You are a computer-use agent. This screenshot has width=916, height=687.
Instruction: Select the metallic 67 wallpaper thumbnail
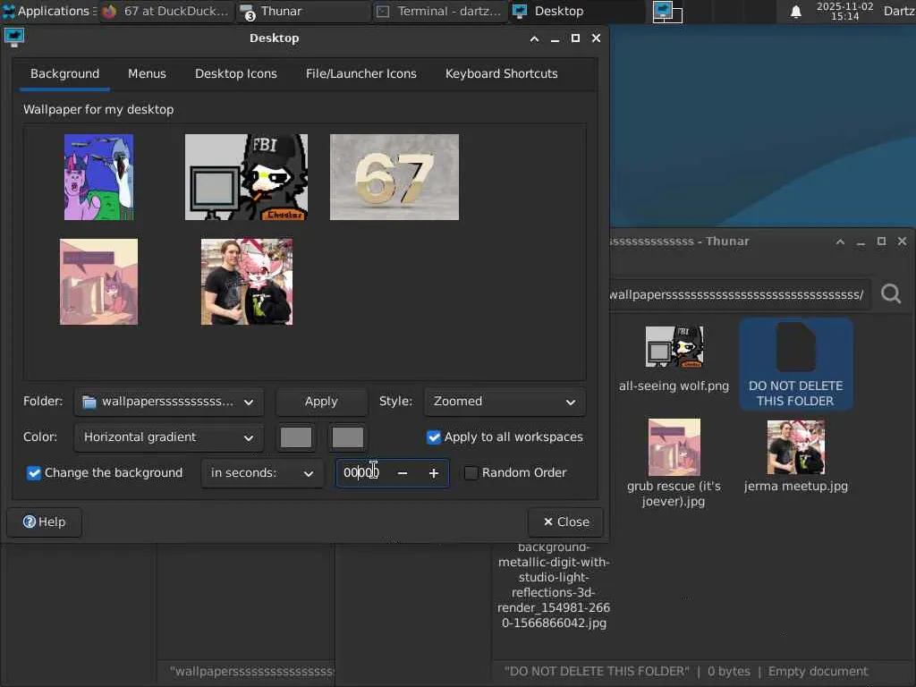point(394,177)
